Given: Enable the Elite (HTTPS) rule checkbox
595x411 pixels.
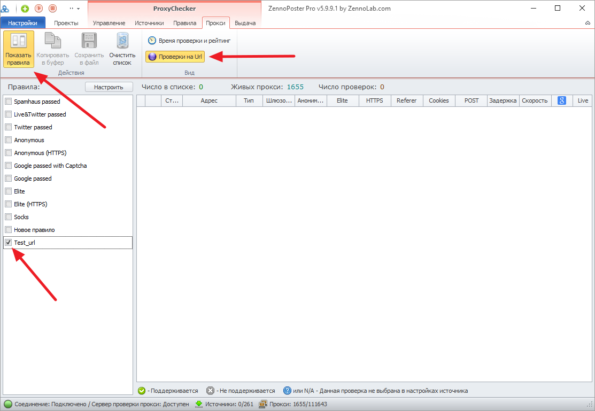Looking at the screenshot, I should [x=9, y=204].
